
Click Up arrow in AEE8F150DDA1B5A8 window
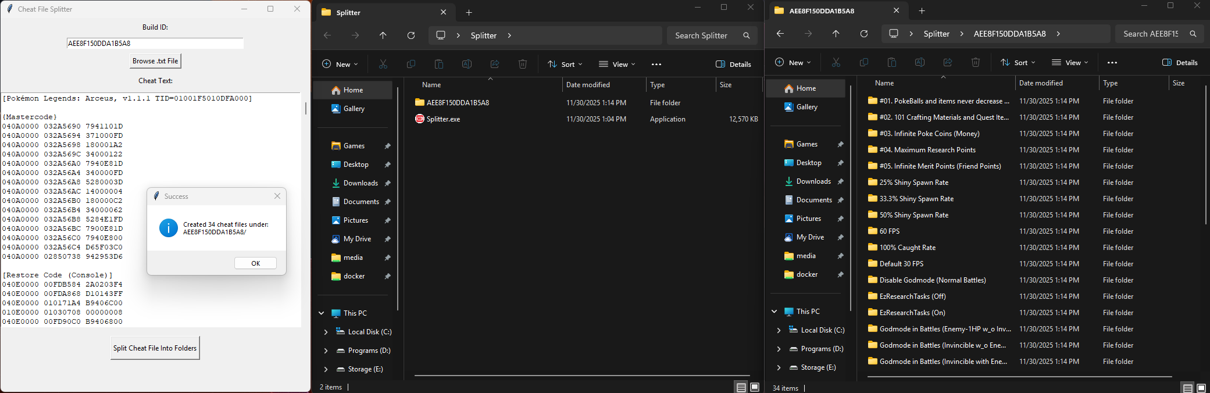(836, 34)
